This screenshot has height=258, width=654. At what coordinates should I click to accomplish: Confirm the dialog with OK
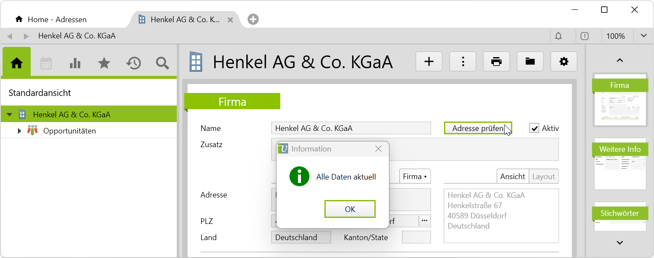click(x=350, y=209)
